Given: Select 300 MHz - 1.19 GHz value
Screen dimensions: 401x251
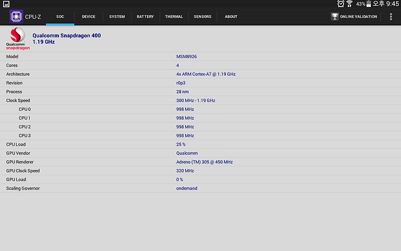Looking at the screenshot, I should click(x=195, y=100).
